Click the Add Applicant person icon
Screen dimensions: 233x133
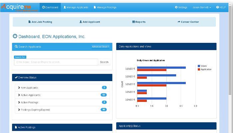[x=81, y=22]
